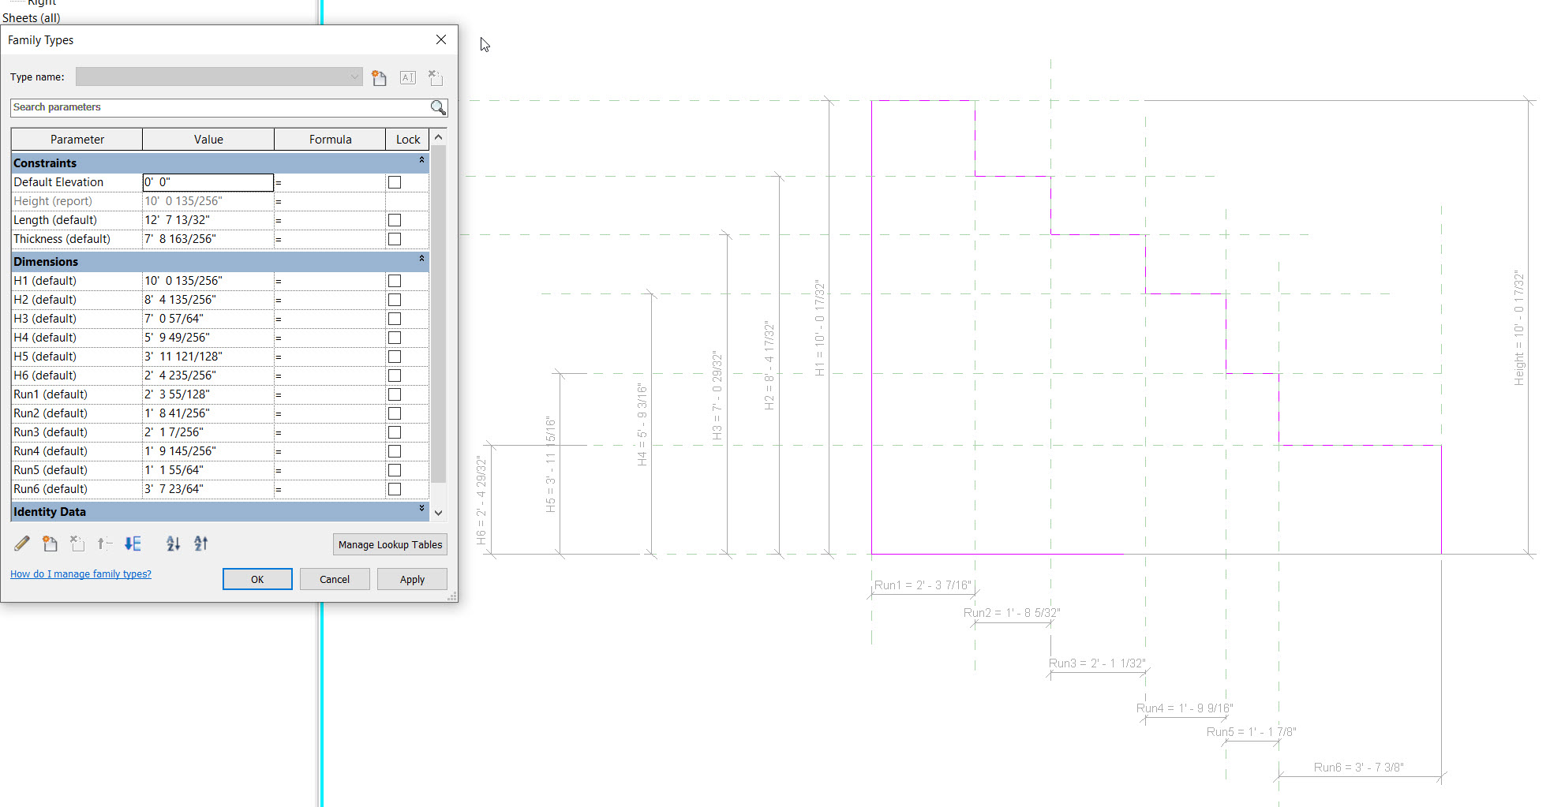Collapse the Dimensions group

(421, 259)
